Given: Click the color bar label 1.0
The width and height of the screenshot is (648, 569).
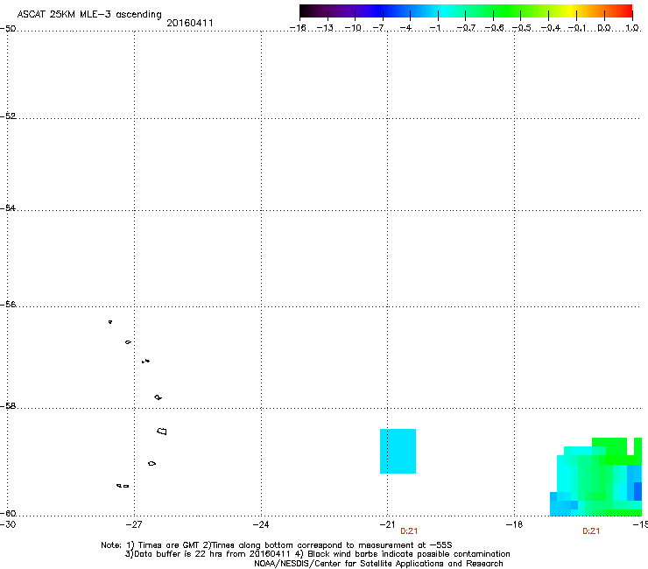Looking at the screenshot, I should [x=632, y=28].
